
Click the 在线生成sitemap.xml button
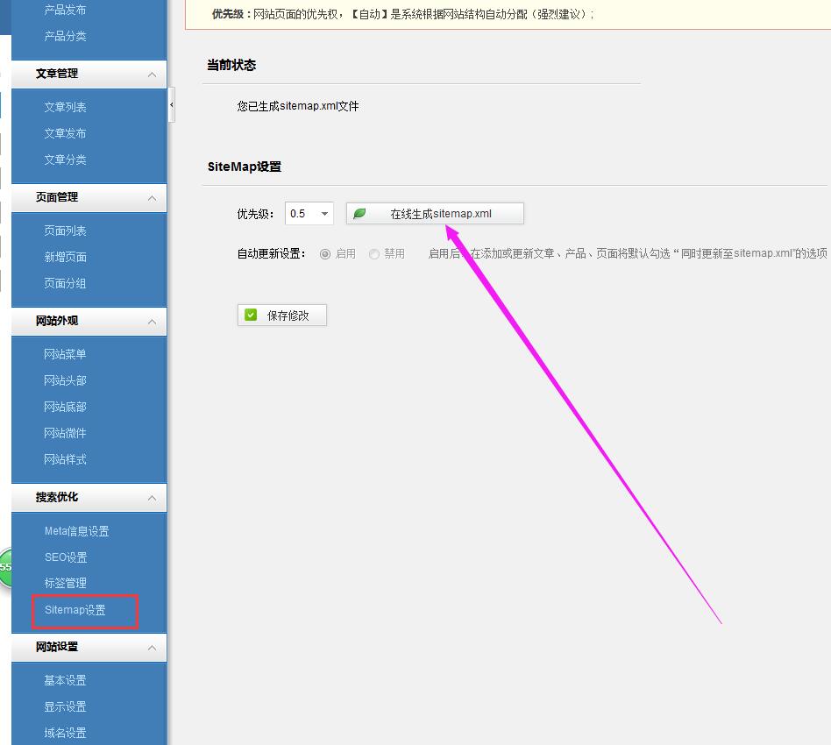pos(435,212)
